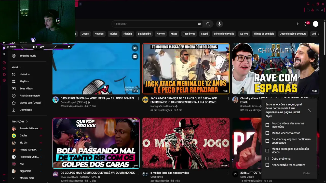
Task: Open the browser downloads icon
Action: 317,10
